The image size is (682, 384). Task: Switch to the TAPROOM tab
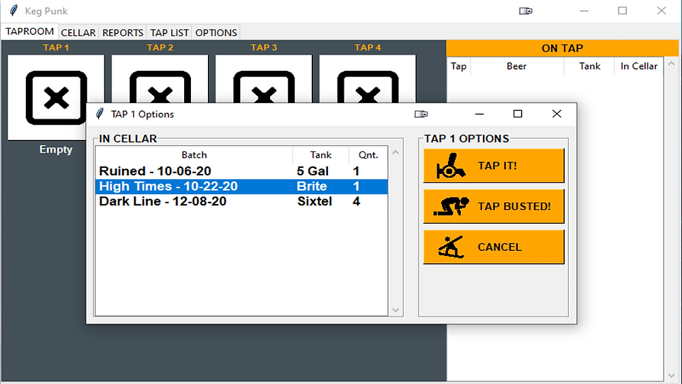(29, 32)
